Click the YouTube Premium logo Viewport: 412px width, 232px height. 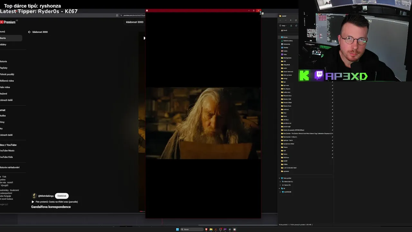coord(8,22)
